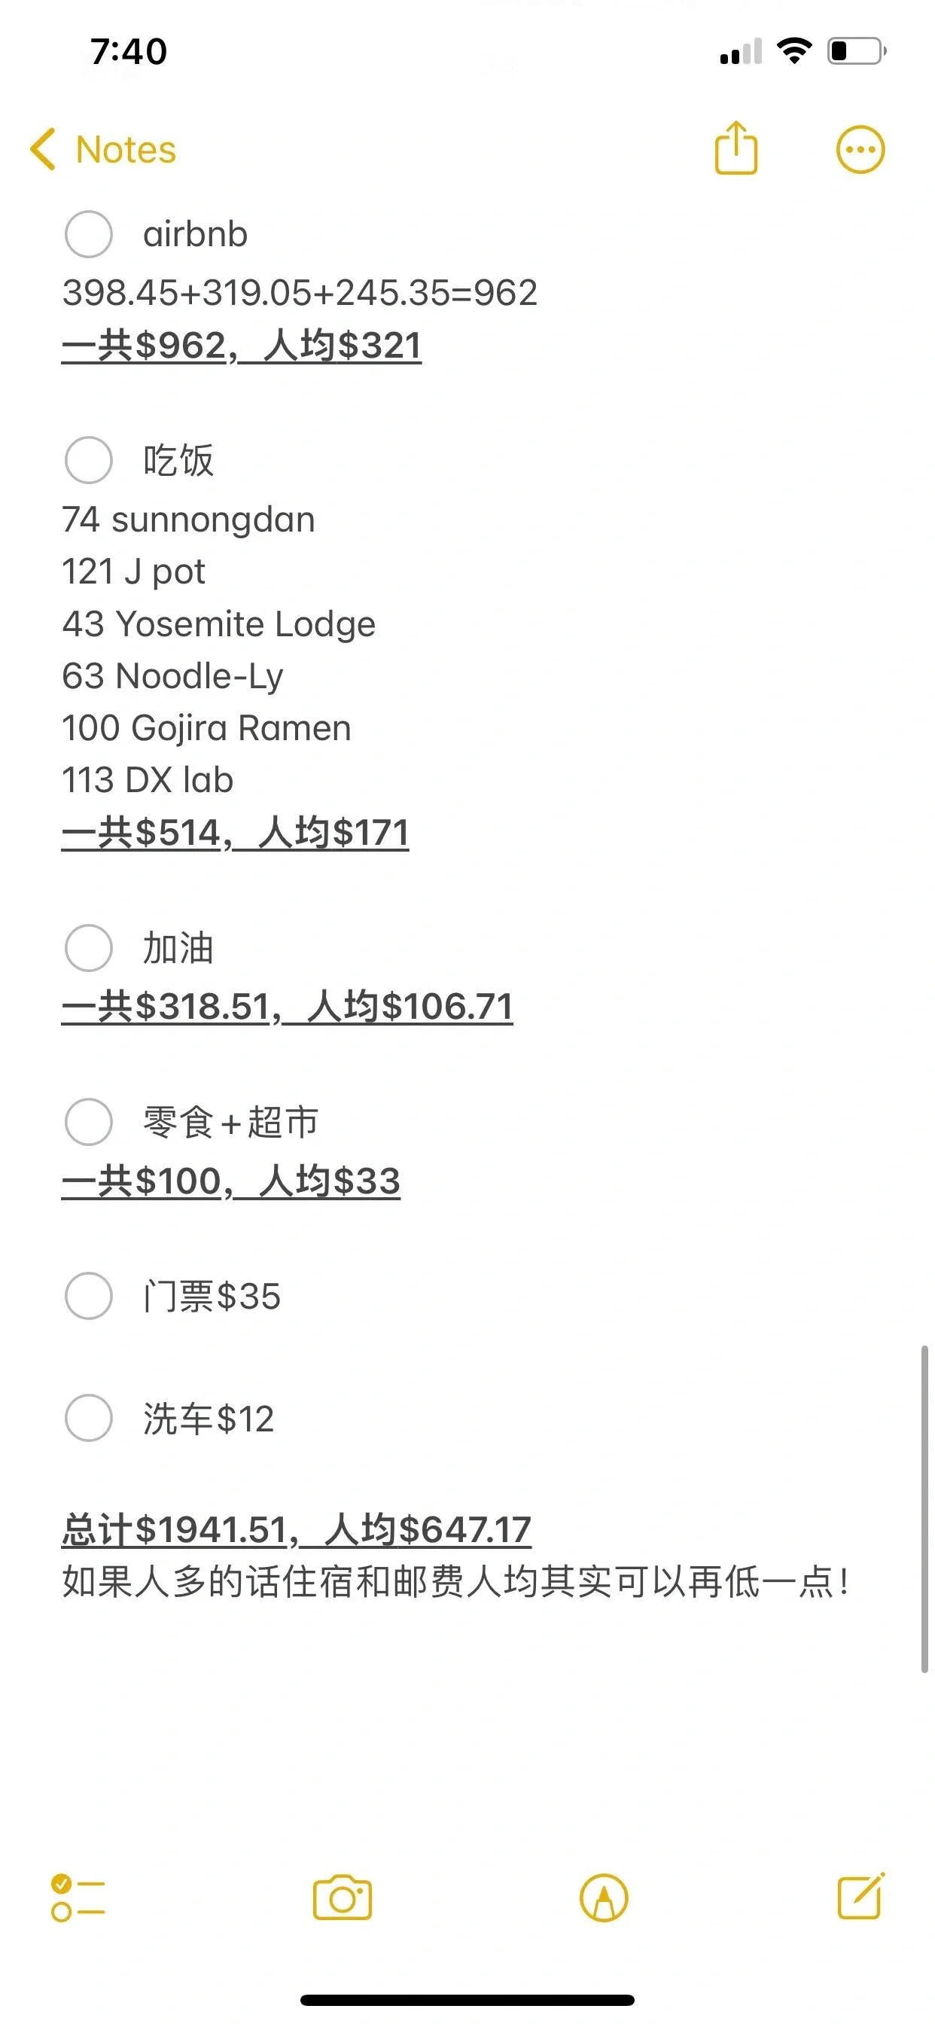Click the note's vertical scrollbar
Viewport: 935px width, 2024px height.
coord(924,1508)
